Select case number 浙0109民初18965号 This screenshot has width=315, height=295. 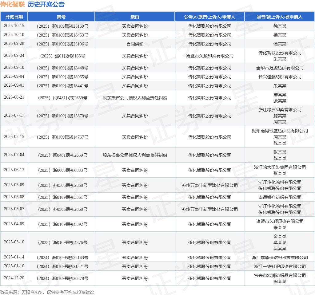point(62,77)
